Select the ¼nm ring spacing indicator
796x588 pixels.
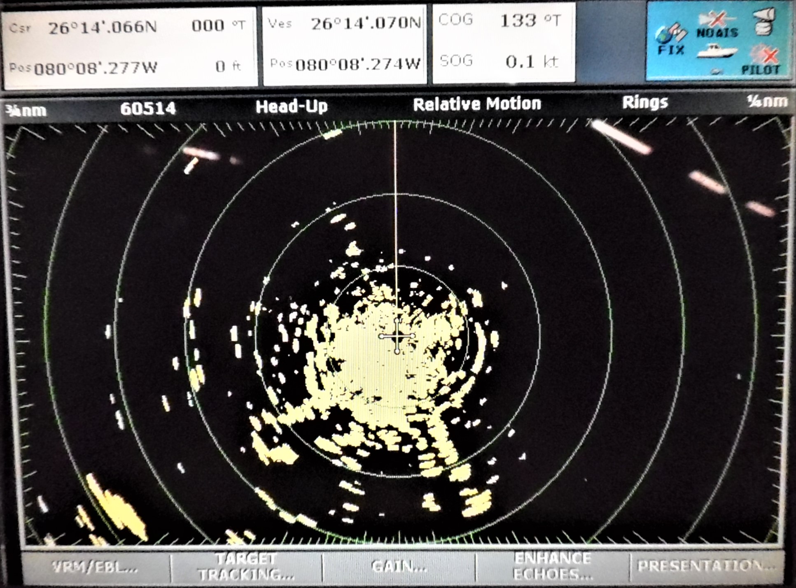(x=768, y=101)
